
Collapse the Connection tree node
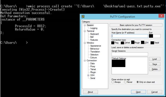[85, 60]
